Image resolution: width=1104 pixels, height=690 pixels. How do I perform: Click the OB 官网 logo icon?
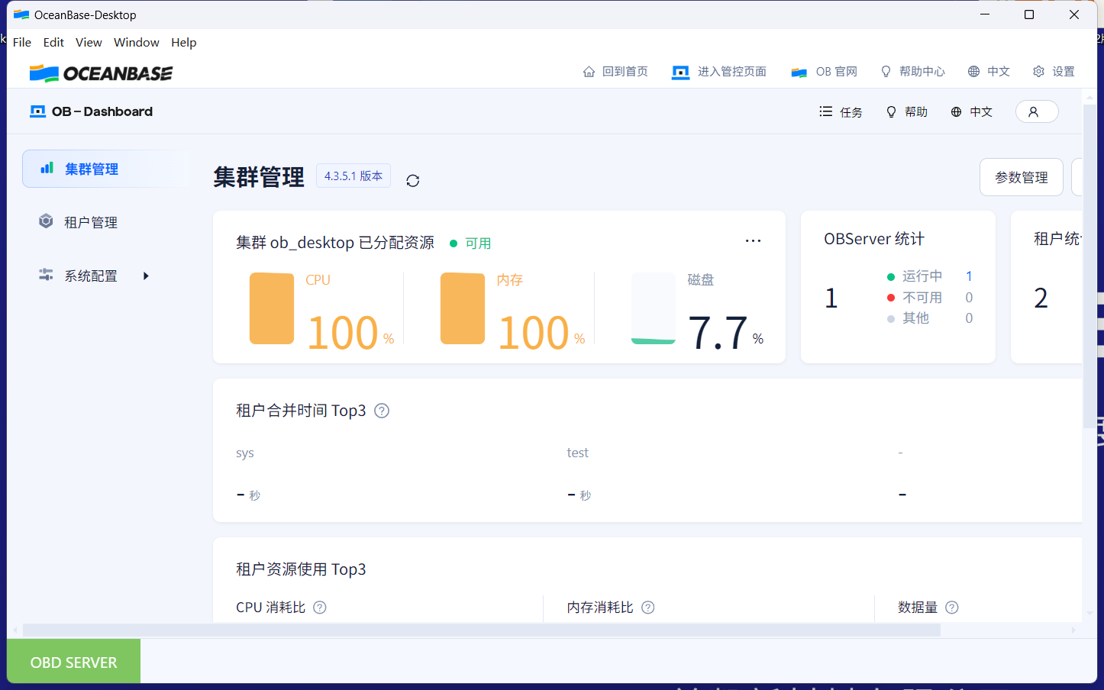coord(799,71)
